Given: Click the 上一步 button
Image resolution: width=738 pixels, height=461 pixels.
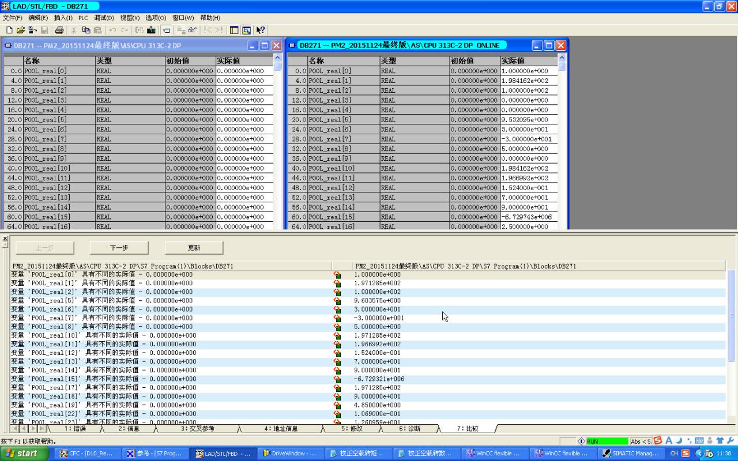Looking at the screenshot, I should tap(45, 248).
